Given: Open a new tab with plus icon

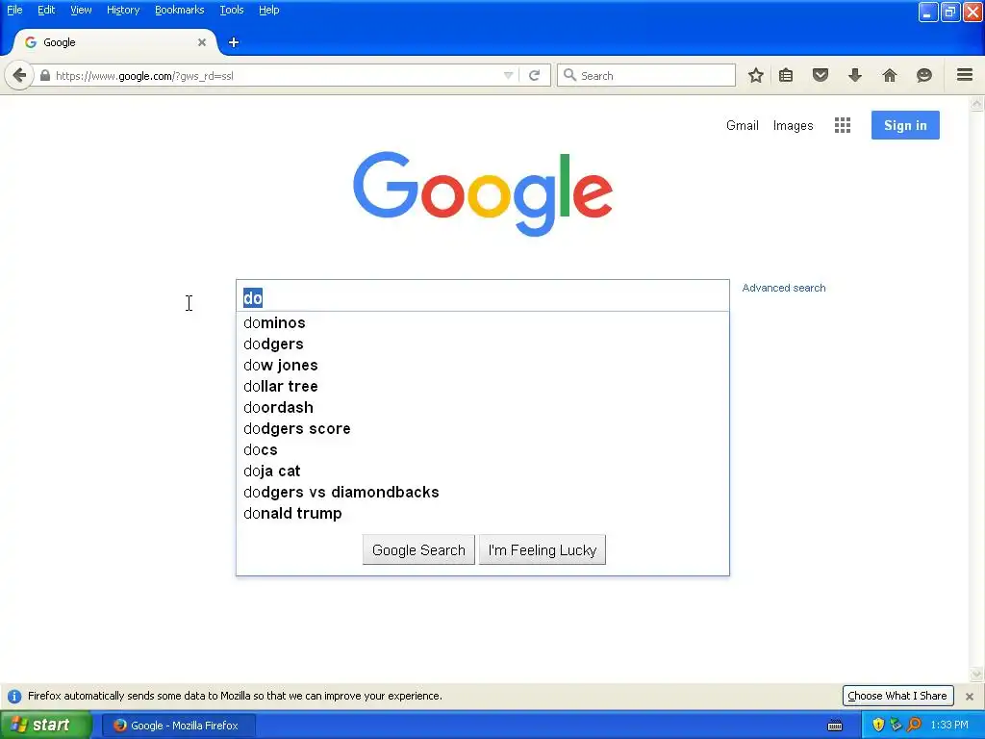Looking at the screenshot, I should [x=234, y=42].
